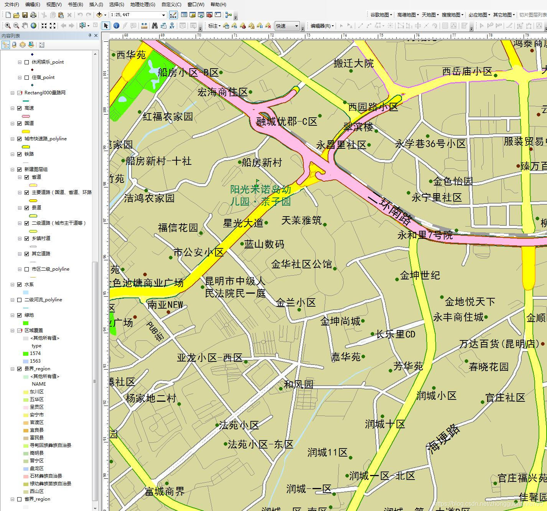
Task: Click the pink 高速 layer symbol swatch
Action: point(26,116)
